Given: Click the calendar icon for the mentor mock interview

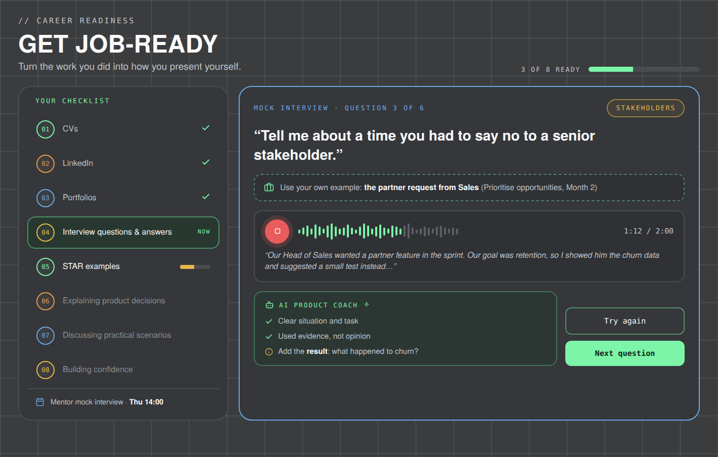Looking at the screenshot, I should tap(40, 402).
